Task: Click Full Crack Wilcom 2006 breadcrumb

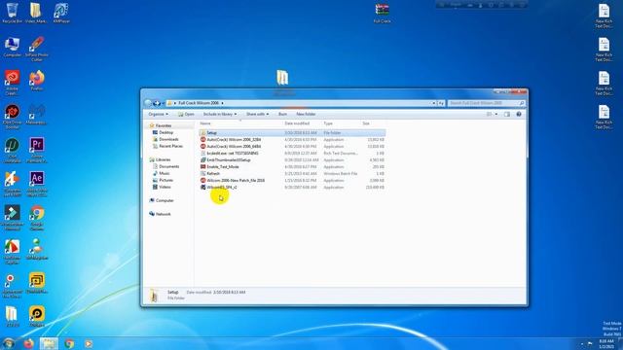Action: coord(199,103)
